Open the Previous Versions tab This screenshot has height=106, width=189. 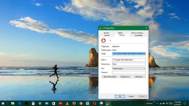[x=137, y=33]
